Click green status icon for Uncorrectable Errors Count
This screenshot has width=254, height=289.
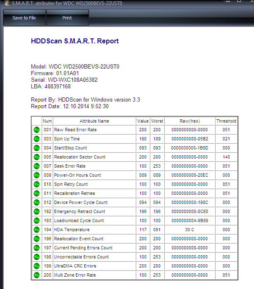click(37, 257)
